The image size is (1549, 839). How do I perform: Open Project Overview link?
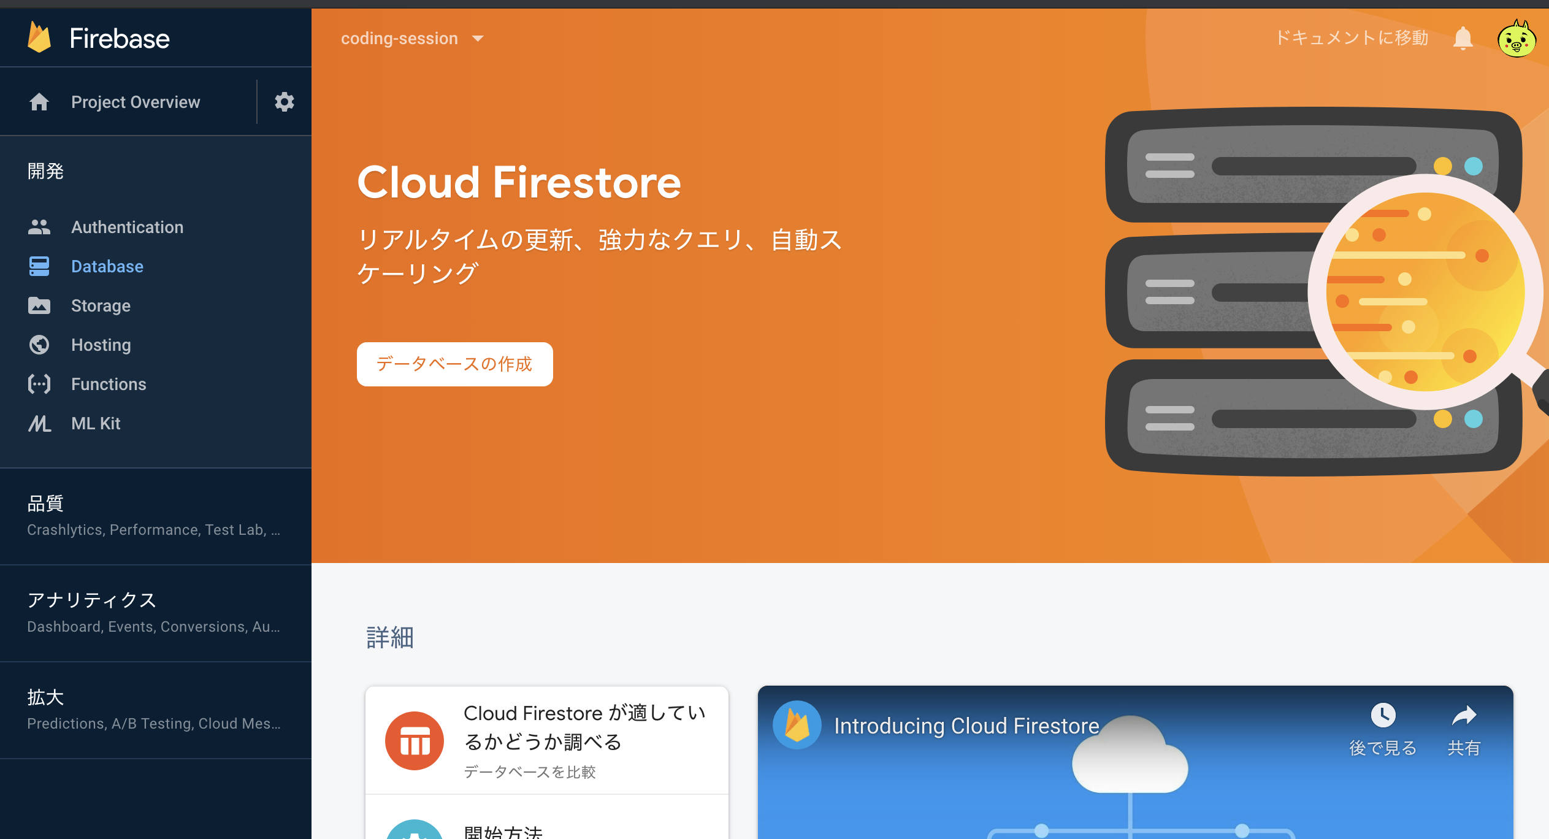[136, 102]
